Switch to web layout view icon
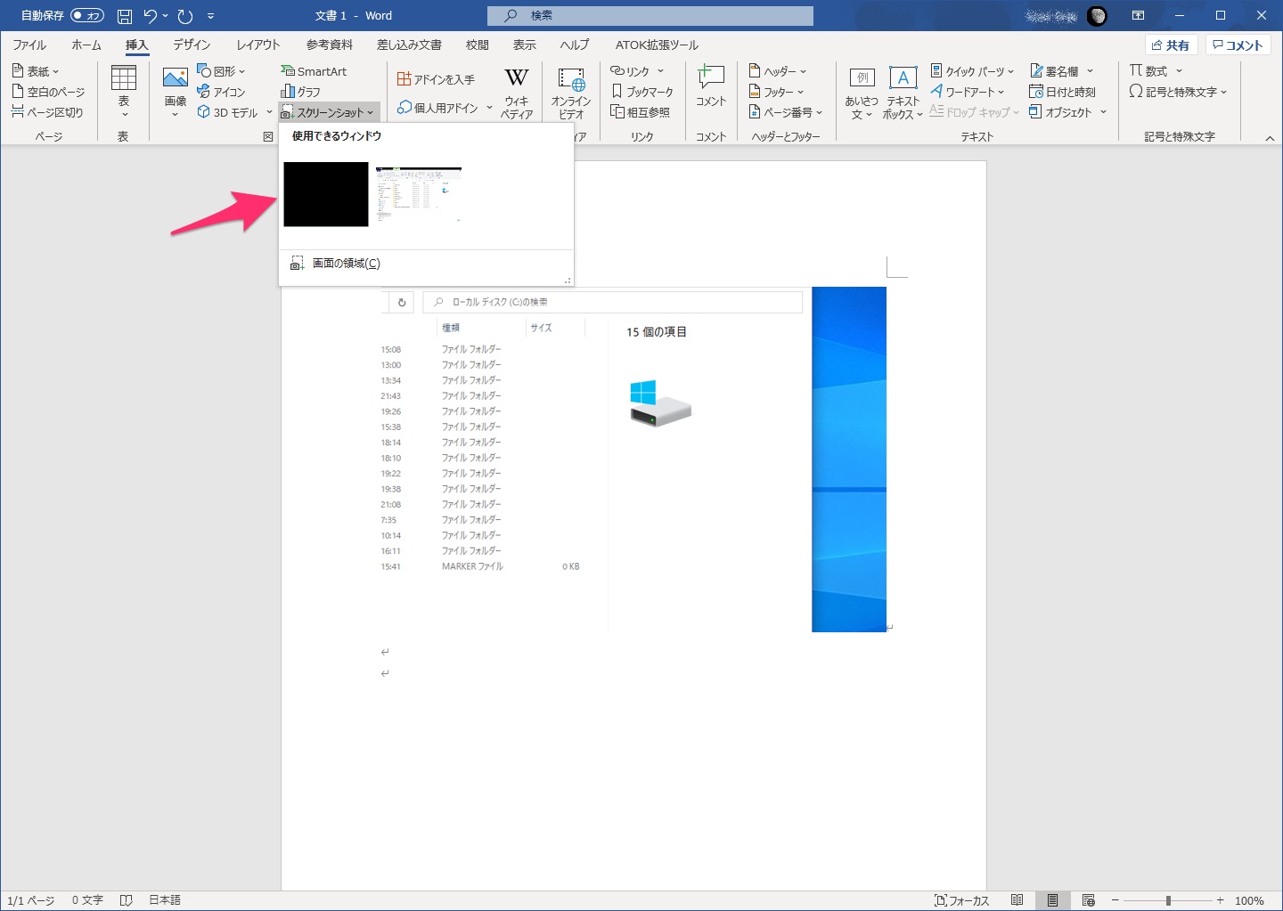 click(x=1088, y=900)
